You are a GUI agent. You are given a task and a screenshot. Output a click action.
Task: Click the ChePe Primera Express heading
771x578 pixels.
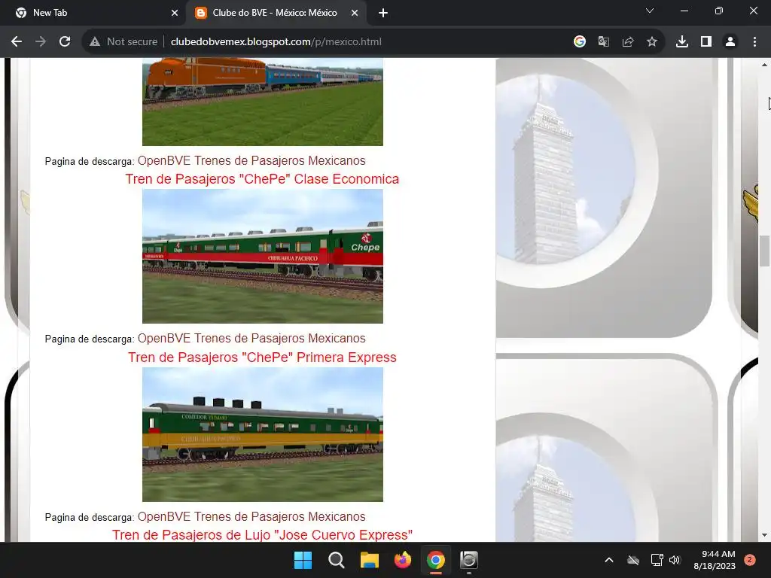[262, 357]
